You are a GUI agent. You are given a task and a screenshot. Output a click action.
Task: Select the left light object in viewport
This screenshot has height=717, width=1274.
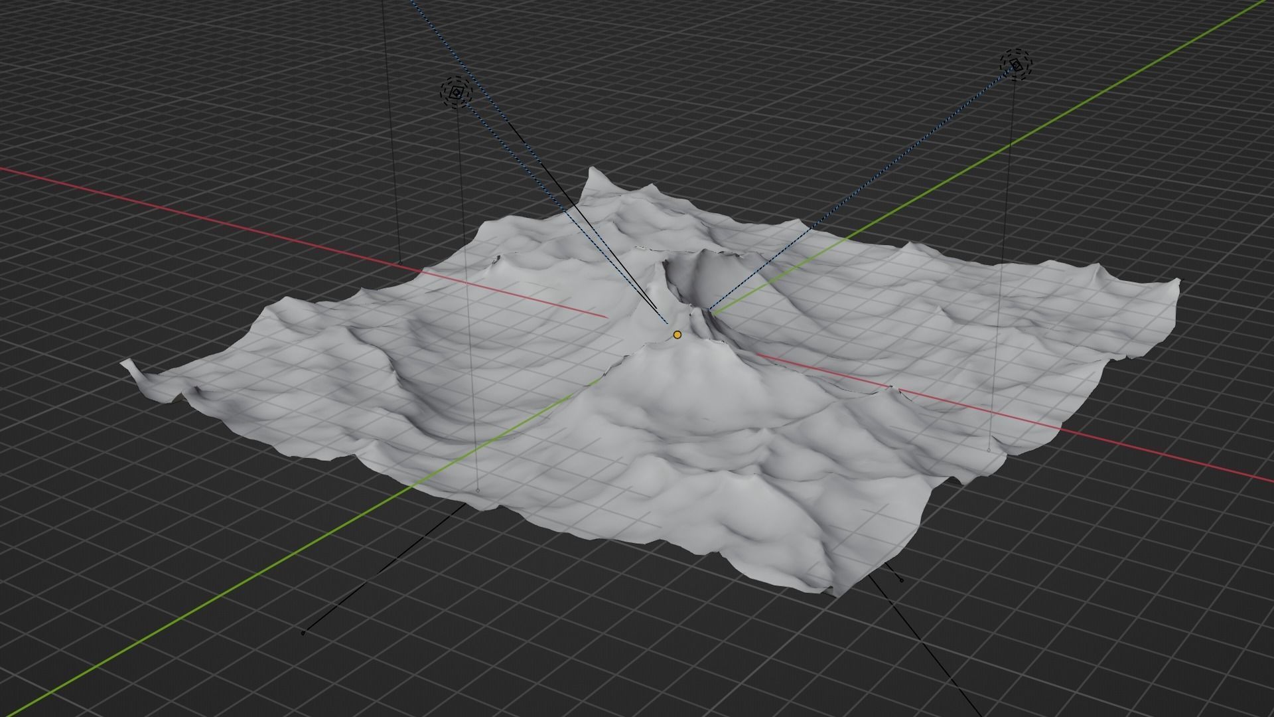pyautogui.click(x=456, y=93)
